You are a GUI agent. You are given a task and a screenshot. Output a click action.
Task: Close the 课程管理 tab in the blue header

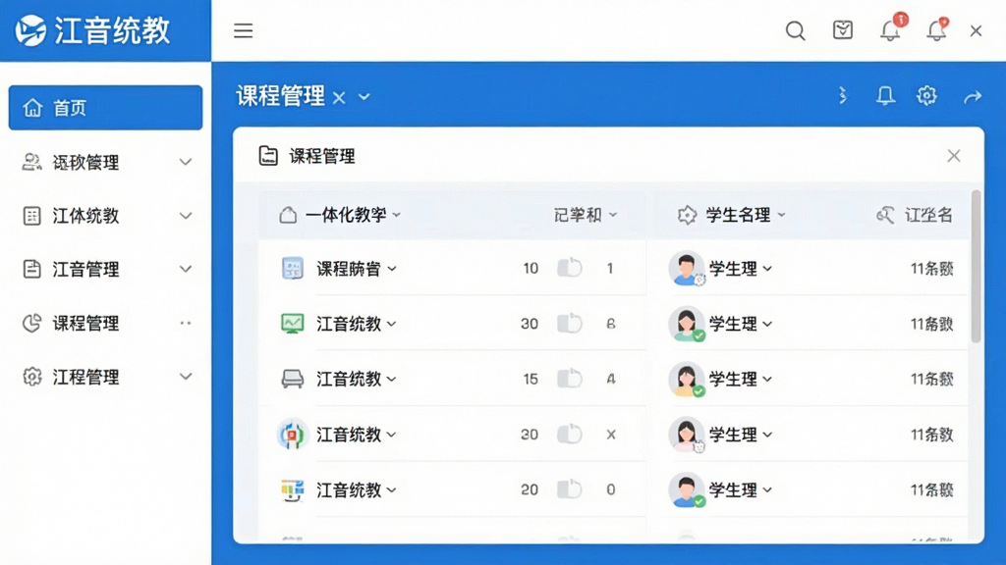point(339,98)
